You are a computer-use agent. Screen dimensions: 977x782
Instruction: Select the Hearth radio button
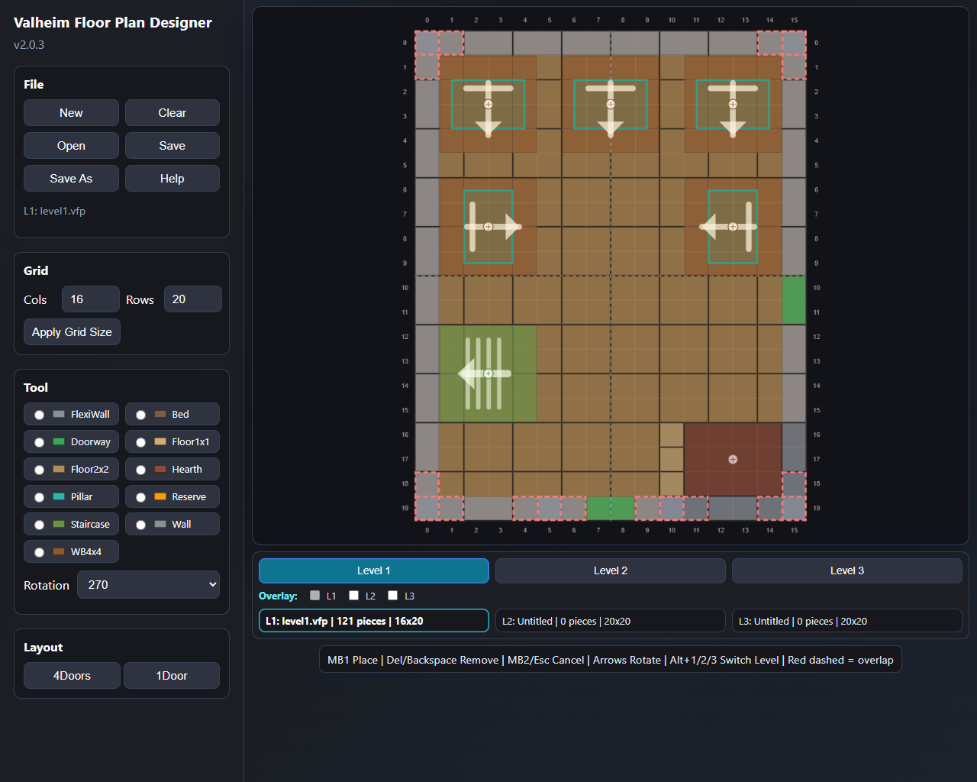(140, 470)
